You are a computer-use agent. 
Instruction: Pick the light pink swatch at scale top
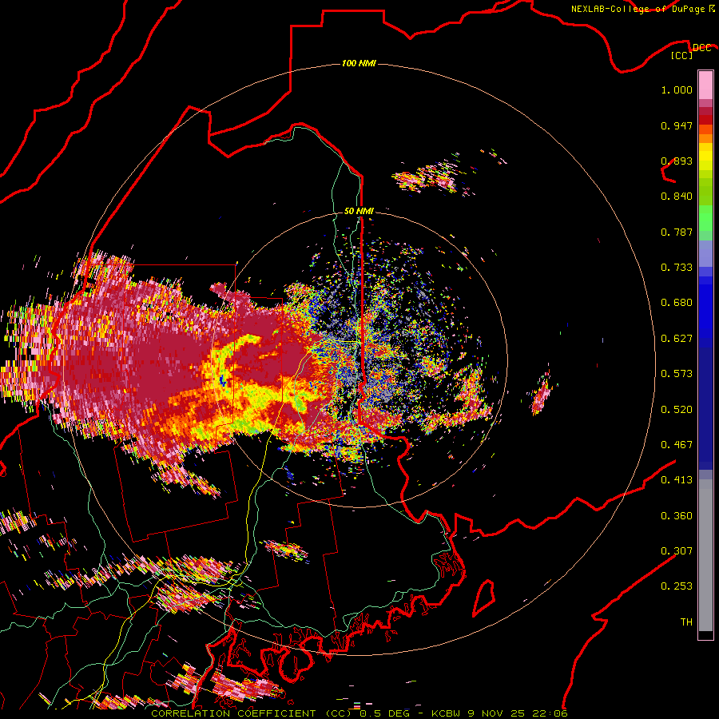coord(705,85)
